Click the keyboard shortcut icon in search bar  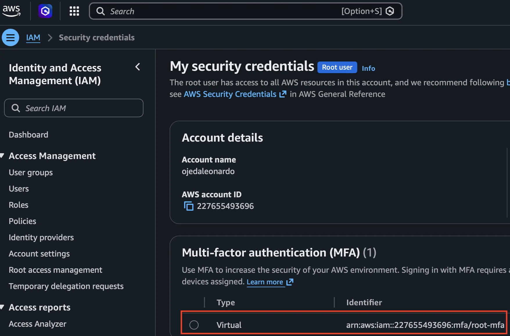click(390, 11)
